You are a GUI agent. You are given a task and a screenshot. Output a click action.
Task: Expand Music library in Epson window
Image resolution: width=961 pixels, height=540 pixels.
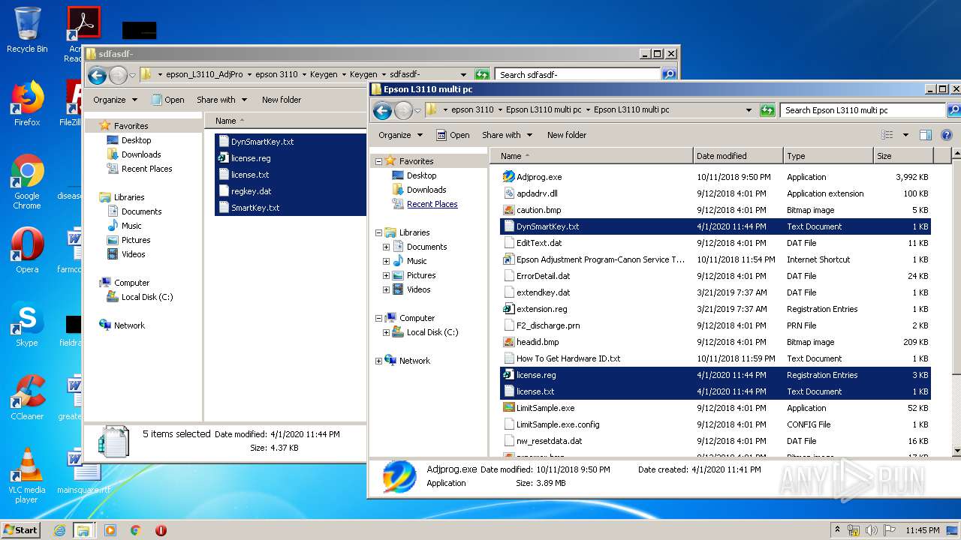pos(386,261)
